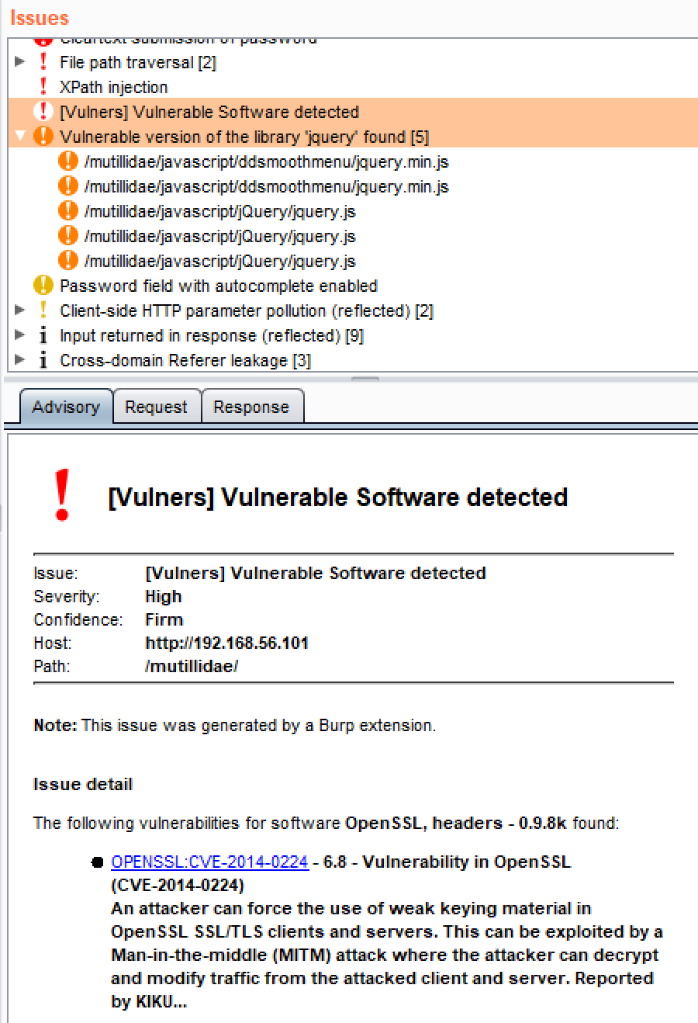Click alert icon on Vulners Vulnerable Software row
The width and height of the screenshot is (698, 1023).
pyautogui.click(x=43, y=112)
